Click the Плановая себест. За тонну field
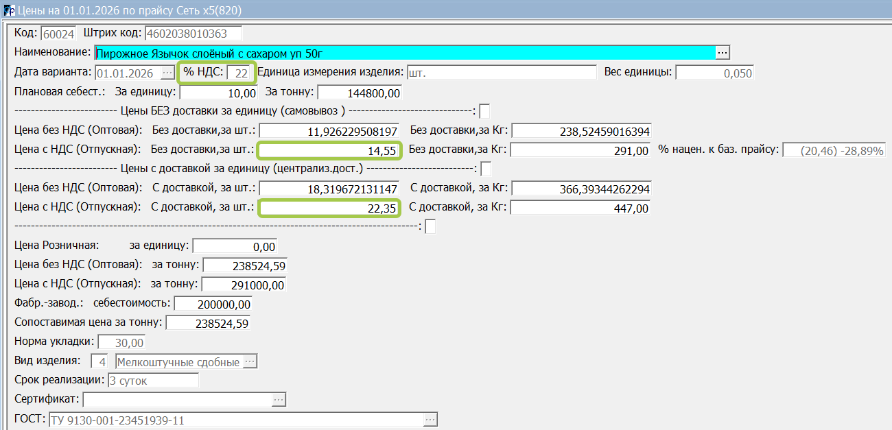The image size is (892, 430). 360,93
